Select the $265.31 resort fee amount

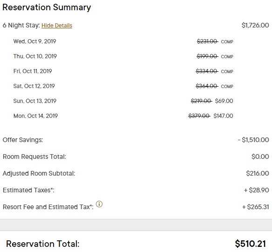point(256,207)
